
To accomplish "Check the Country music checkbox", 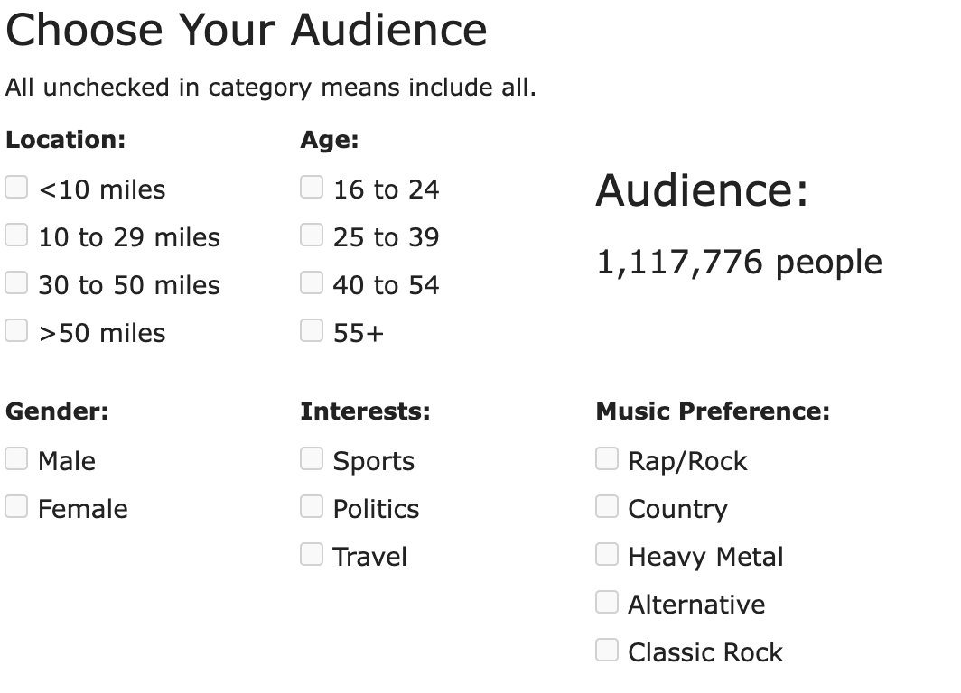I will tap(607, 506).
